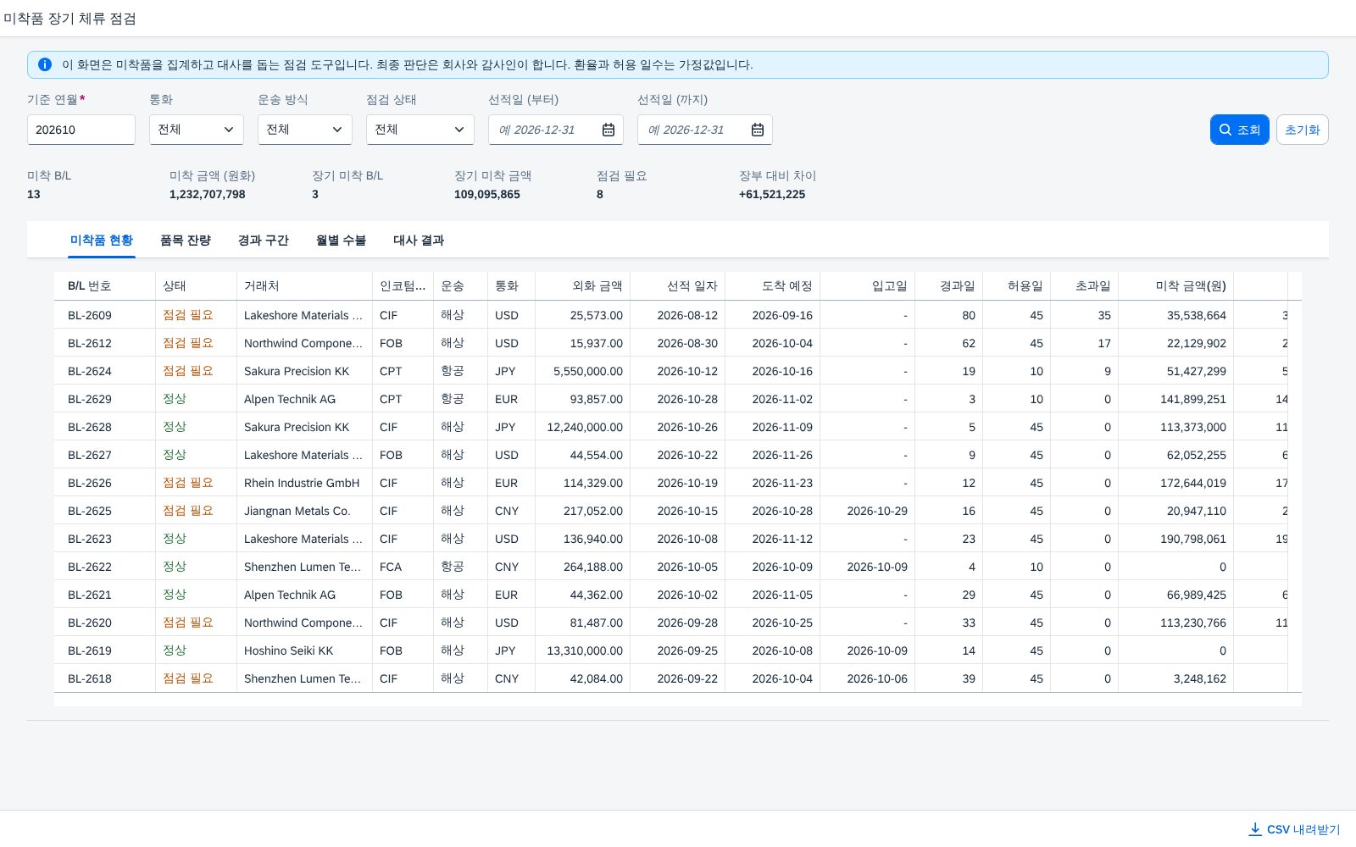Select the 대사 결과 tab
The height and width of the screenshot is (847, 1356).
[x=419, y=241]
